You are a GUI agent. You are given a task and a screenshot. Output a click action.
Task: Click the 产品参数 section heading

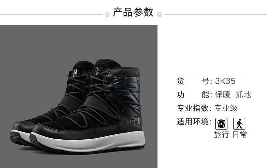(133, 12)
